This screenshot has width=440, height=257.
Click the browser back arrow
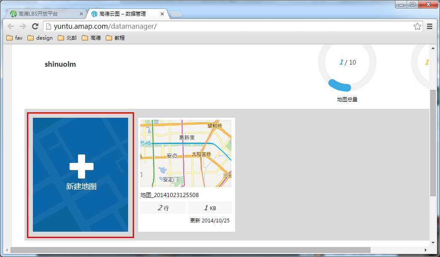point(11,27)
